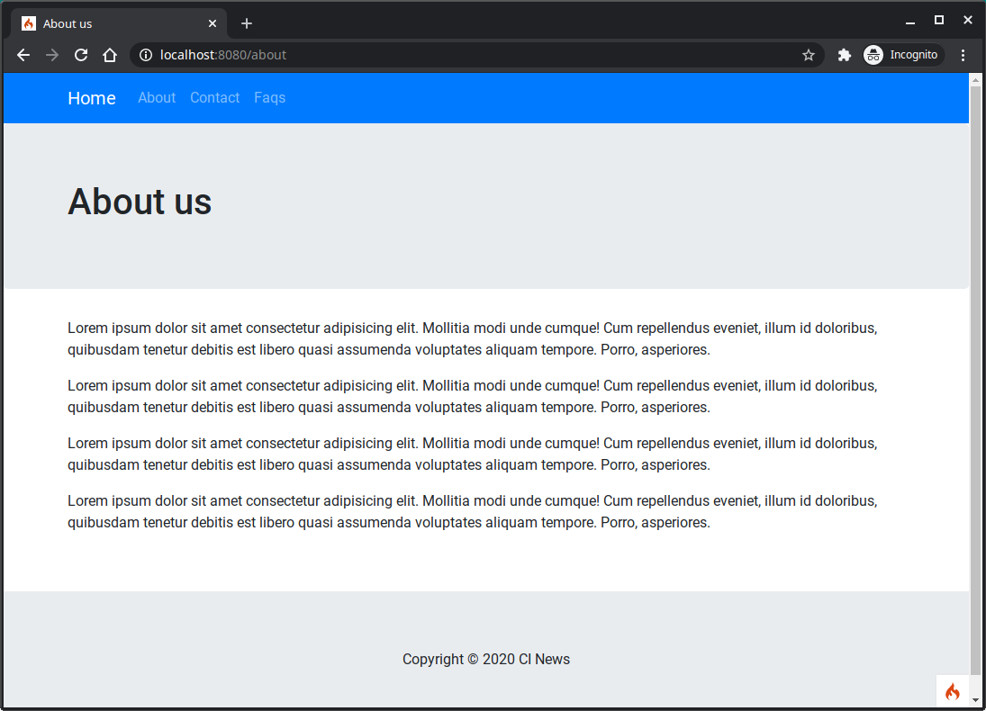986x711 pixels.
Task: Click the page scrollbar down arrow
Action: point(975,700)
